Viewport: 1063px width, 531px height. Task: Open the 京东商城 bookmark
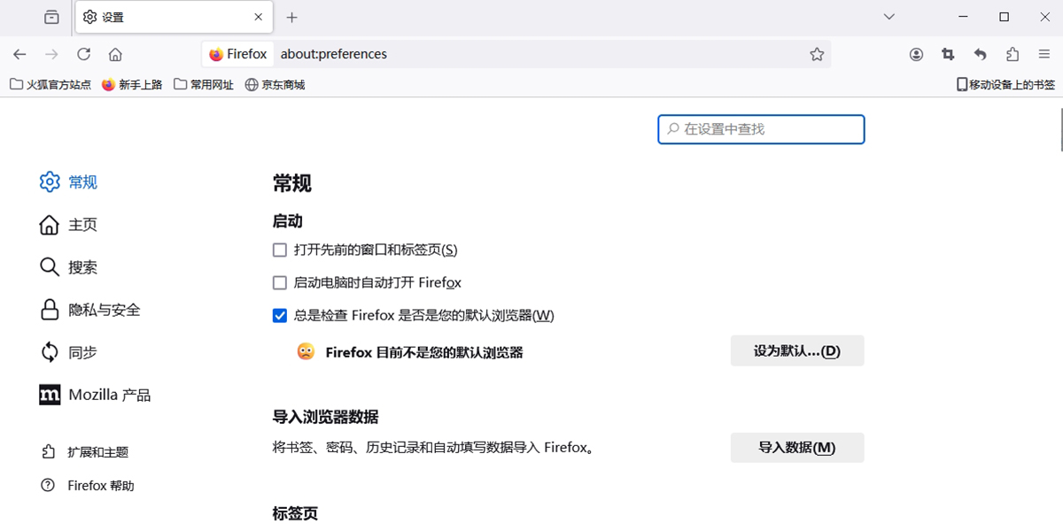[x=275, y=85]
